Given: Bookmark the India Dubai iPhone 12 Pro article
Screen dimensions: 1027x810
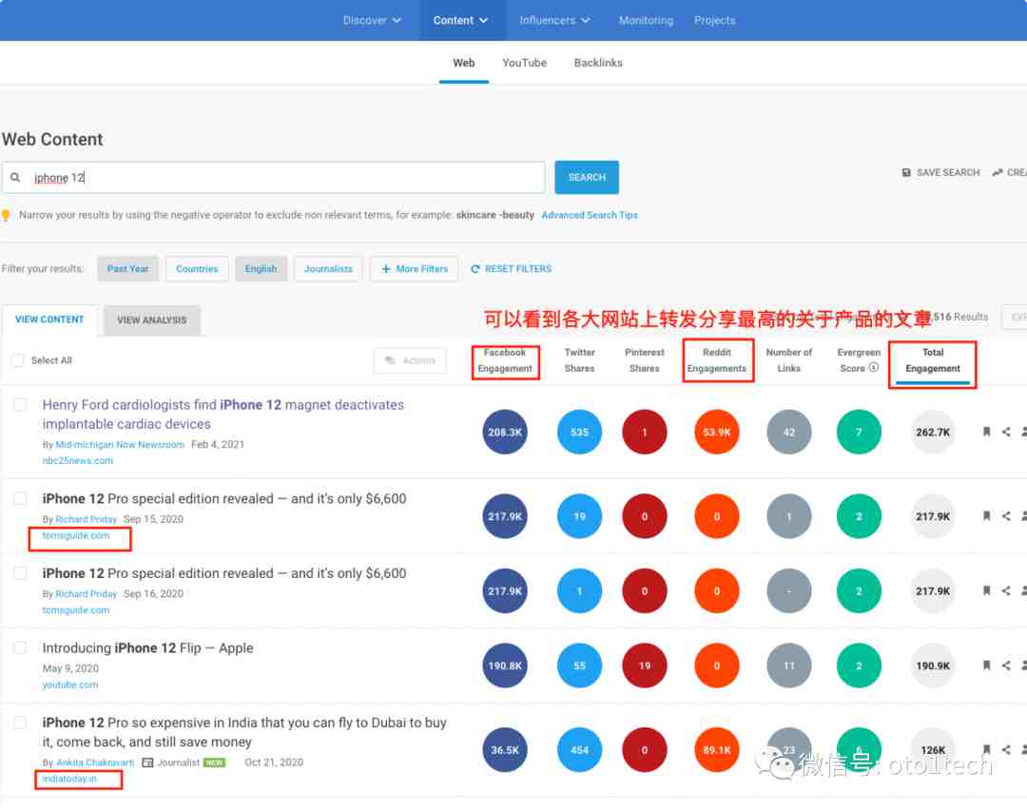Looking at the screenshot, I should click(986, 749).
